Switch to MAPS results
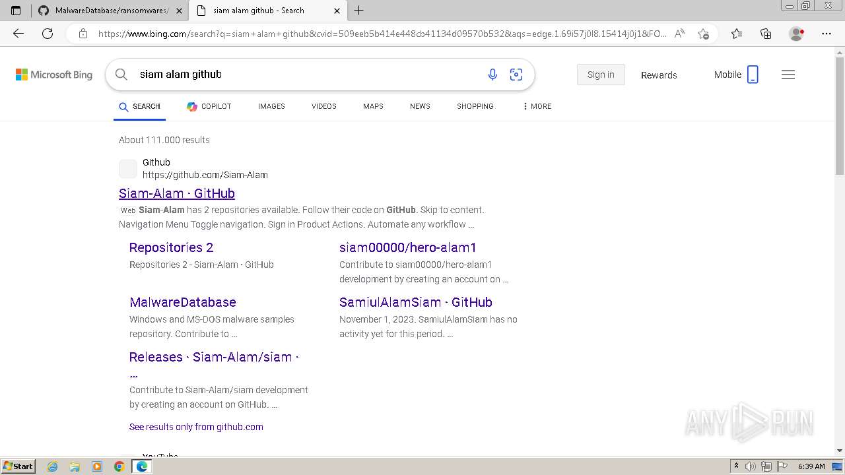 pos(373,106)
